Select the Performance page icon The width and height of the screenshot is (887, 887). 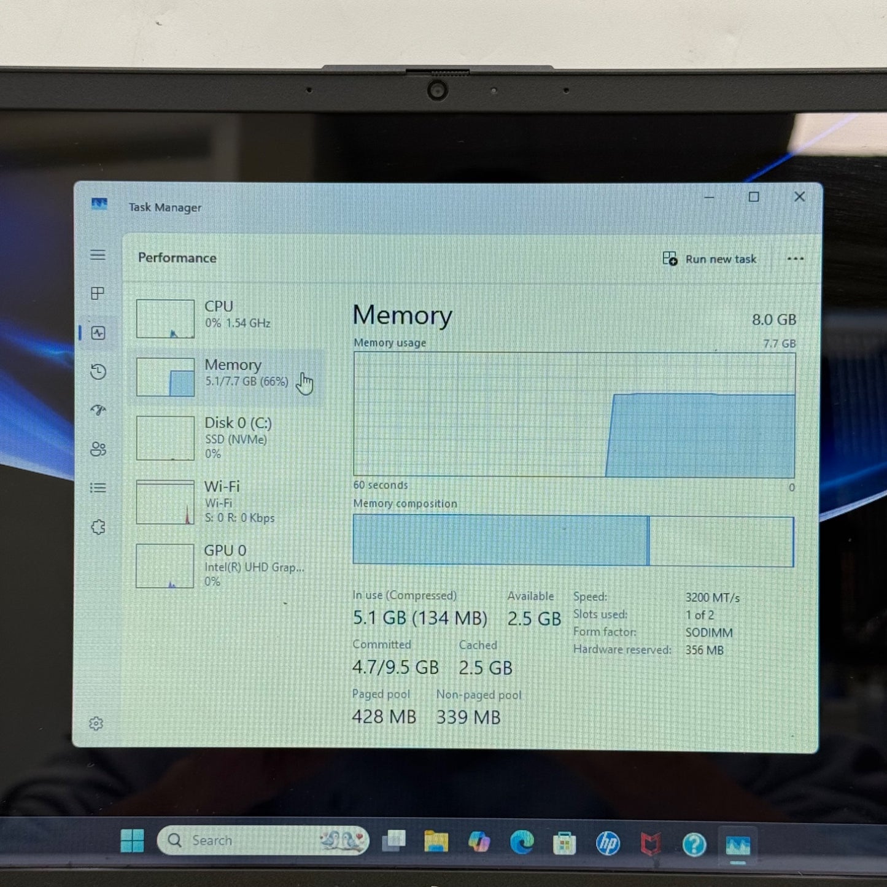point(98,333)
